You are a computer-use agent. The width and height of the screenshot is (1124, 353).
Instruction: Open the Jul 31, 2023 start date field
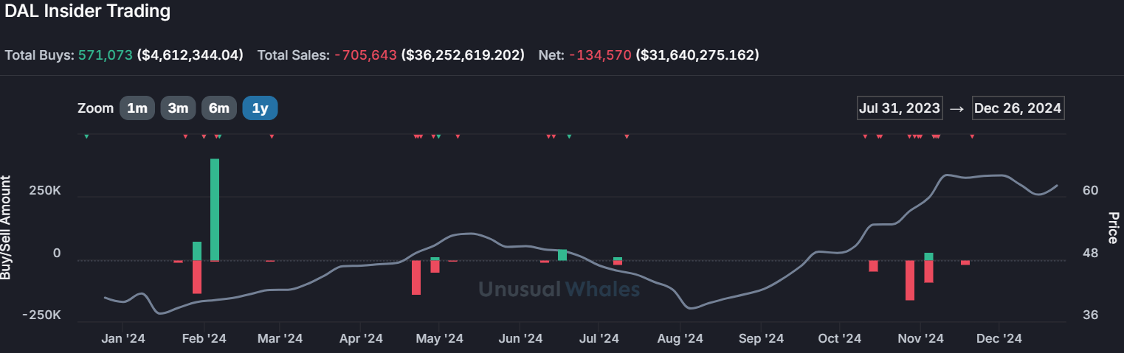pyautogui.click(x=900, y=108)
